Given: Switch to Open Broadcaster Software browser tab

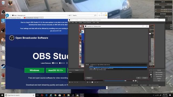Looking at the screenshot, I should click(14, 18).
